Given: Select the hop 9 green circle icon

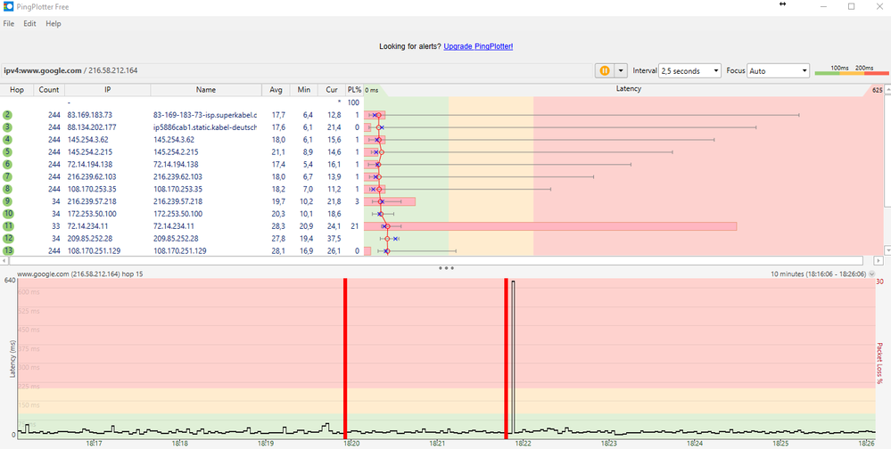Looking at the screenshot, I should (x=7, y=201).
